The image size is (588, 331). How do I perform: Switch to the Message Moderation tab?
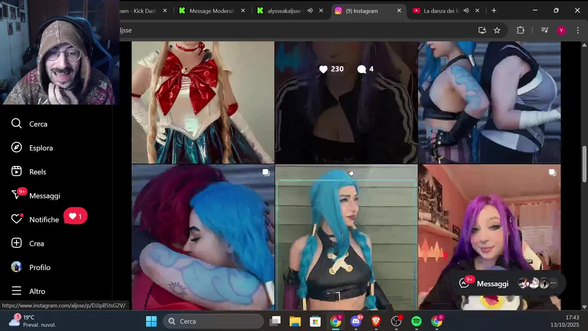(212, 11)
